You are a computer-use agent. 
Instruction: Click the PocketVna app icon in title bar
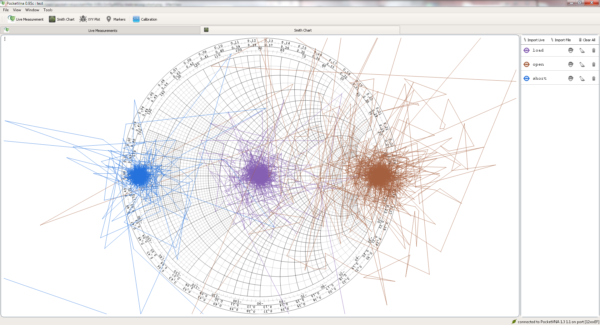tap(3, 3)
